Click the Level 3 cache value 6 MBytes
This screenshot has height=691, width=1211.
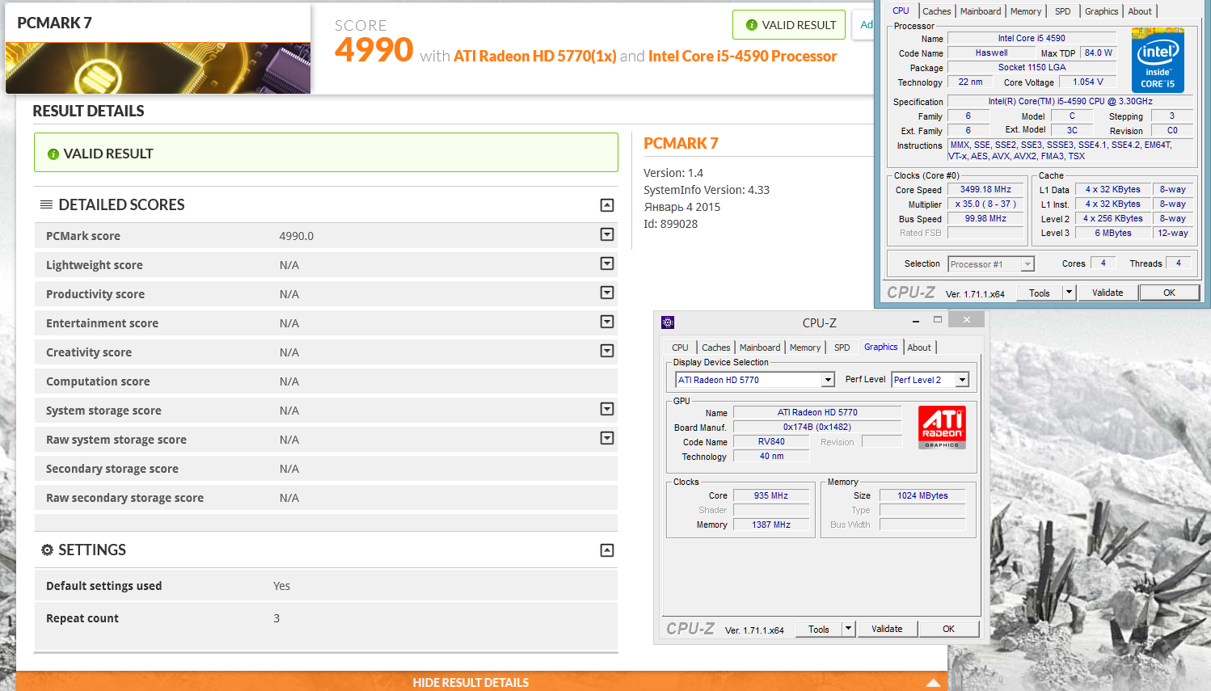(x=1113, y=233)
